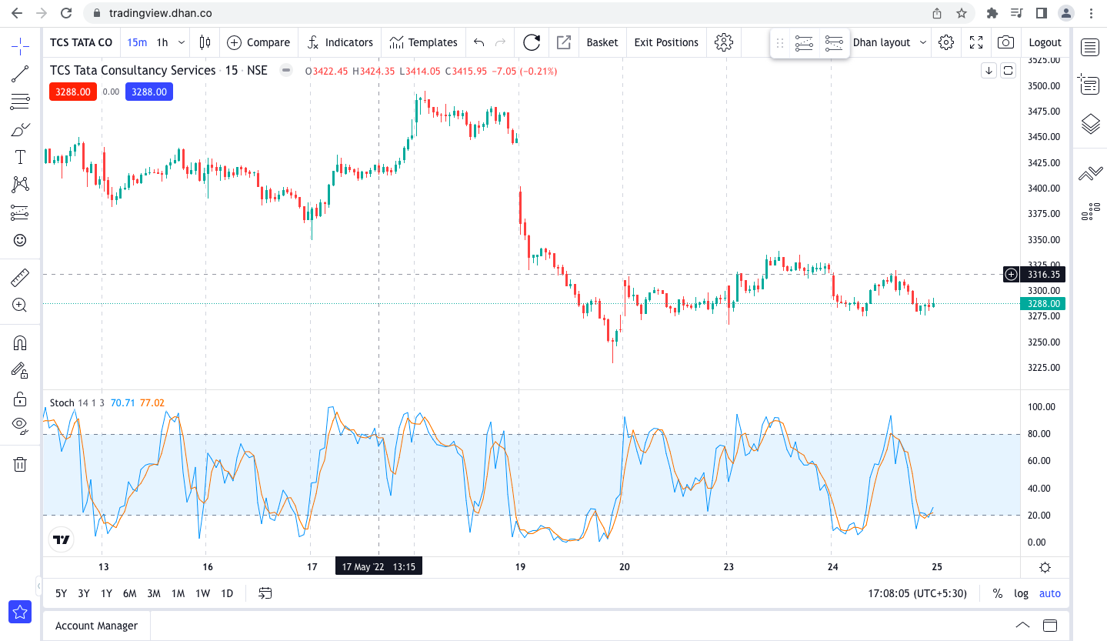The image size is (1107, 641).
Task: Select the 1D date range
Action: click(227, 593)
